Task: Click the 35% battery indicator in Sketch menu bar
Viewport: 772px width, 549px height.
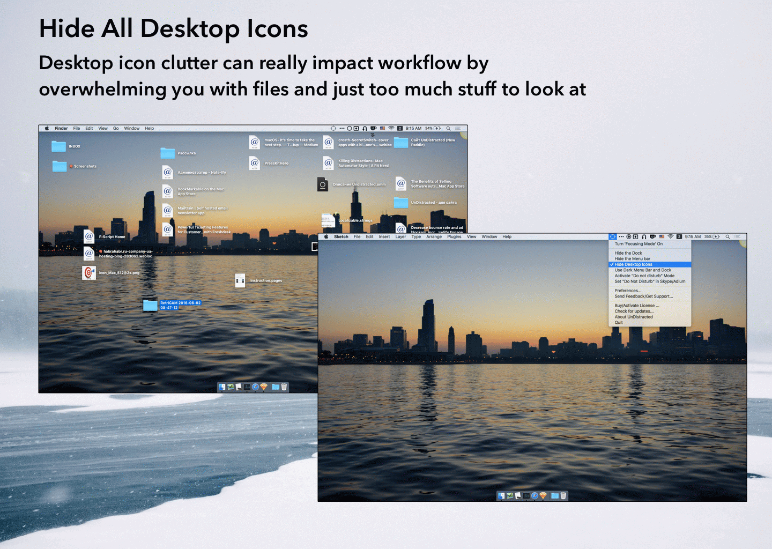Action: (x=712, y=236)
